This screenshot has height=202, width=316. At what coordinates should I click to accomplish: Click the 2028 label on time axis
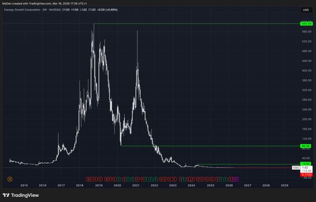266,185
